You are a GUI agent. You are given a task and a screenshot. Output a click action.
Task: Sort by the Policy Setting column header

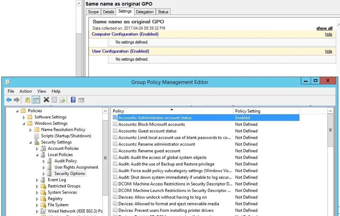click(x=266, y=111)
